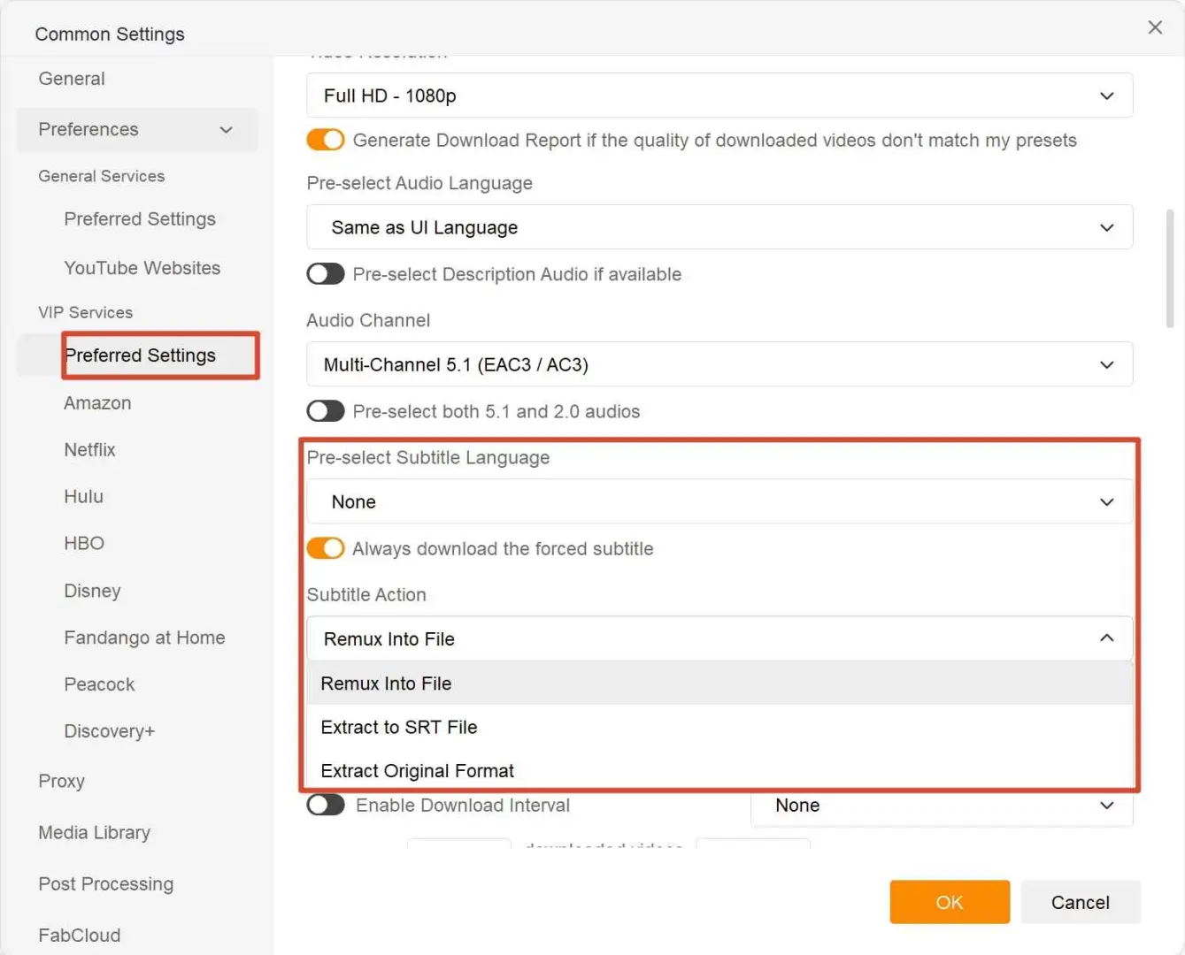The height and width of the screenshot is (955, 1185).
Task: Open Preferred Settings under General Services
Action: pos(140,218)
